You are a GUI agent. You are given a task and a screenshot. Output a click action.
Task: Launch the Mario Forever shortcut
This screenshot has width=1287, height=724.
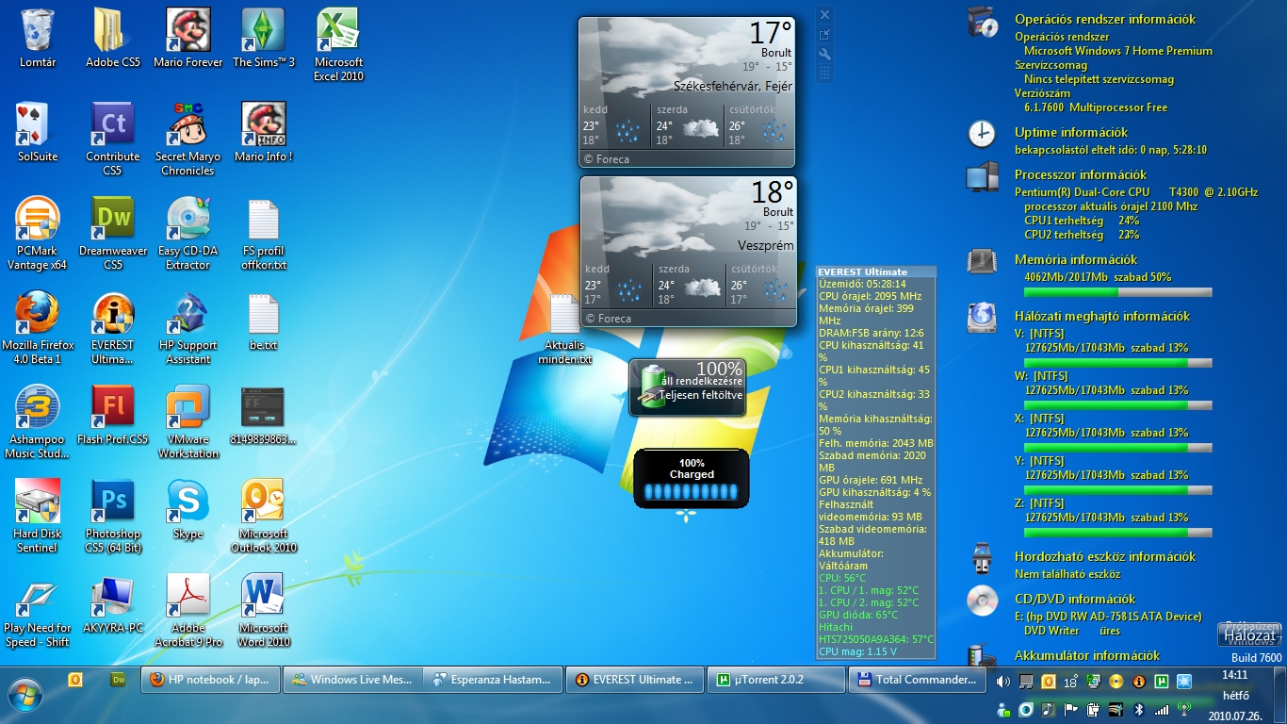point(188,38)
